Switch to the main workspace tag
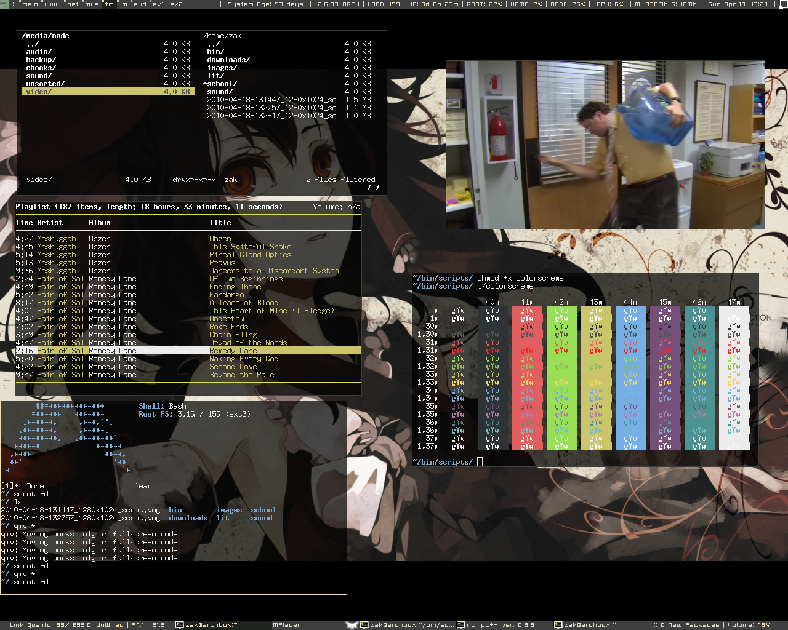 (x=30, y=4)
